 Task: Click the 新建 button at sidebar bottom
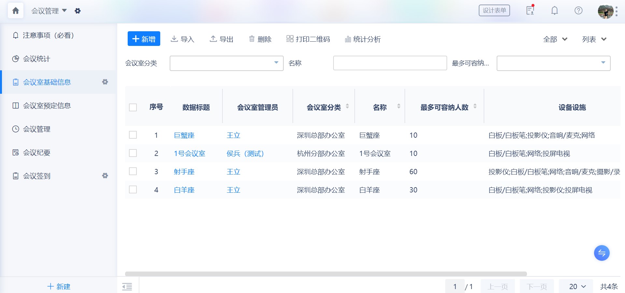[59, 286]
